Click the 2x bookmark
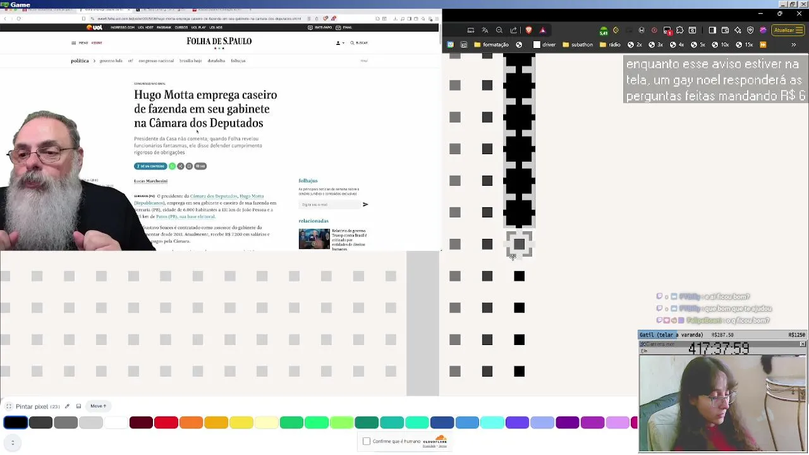The width and height of the screenshot is (809, 455). tap(635, 45)
